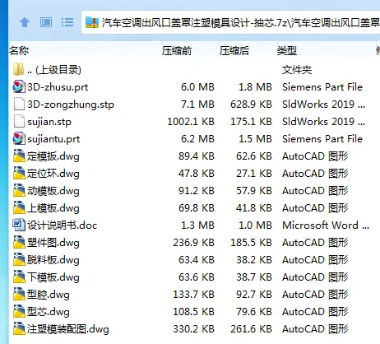
Task: Click the AutoCAD icon of 脱料板.dwg
Action: point(19,259)
